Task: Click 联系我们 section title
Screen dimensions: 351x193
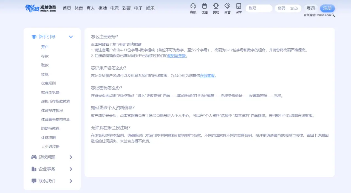Action: click(47, 181)
